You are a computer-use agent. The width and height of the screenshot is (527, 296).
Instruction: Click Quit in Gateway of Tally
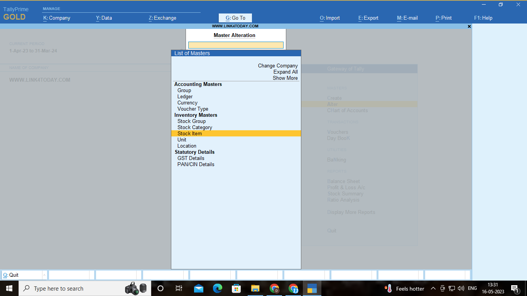[x=331, y=230]
